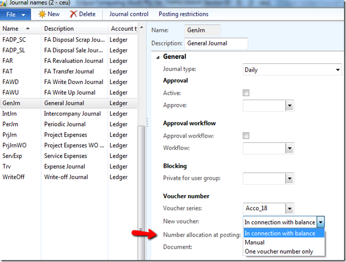Viewport: 346px width, 262px height.
Task: Select the Trv journal name
Action: pos(7,166)
